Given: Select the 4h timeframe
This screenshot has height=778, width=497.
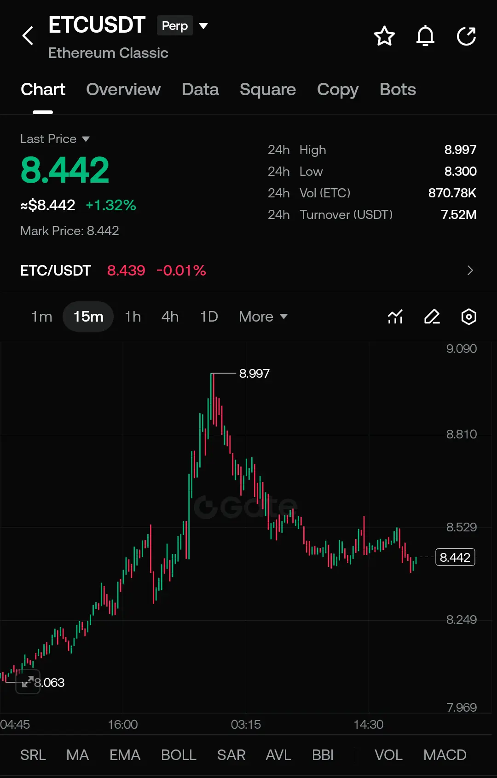Looking at the screenshot, I should [170, 317].
